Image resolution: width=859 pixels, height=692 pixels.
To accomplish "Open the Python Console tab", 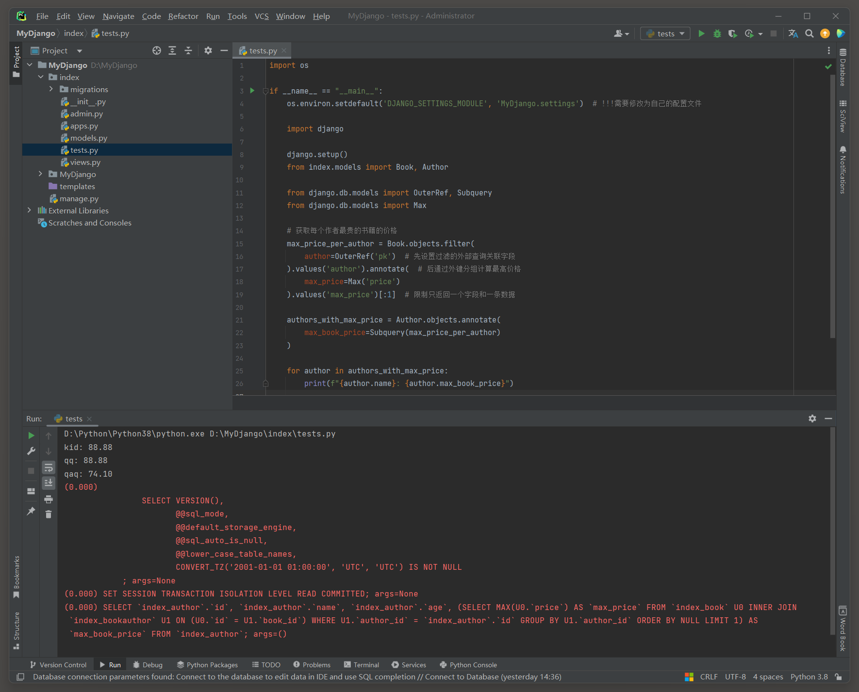I will click(x=468, y=665).
